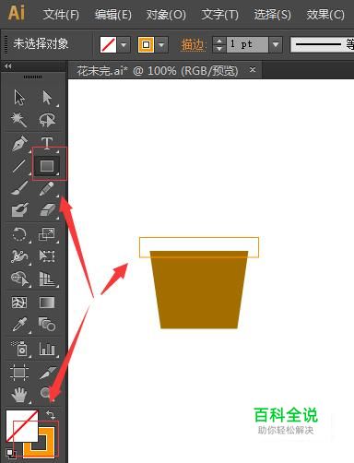
Task: Select the Lasso tool
Action: 47,120
